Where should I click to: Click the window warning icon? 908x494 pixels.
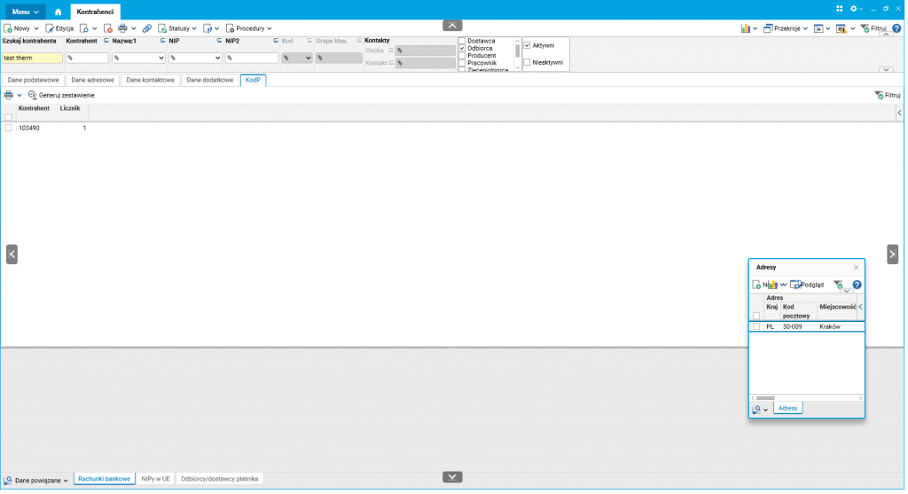pos(841,28)
